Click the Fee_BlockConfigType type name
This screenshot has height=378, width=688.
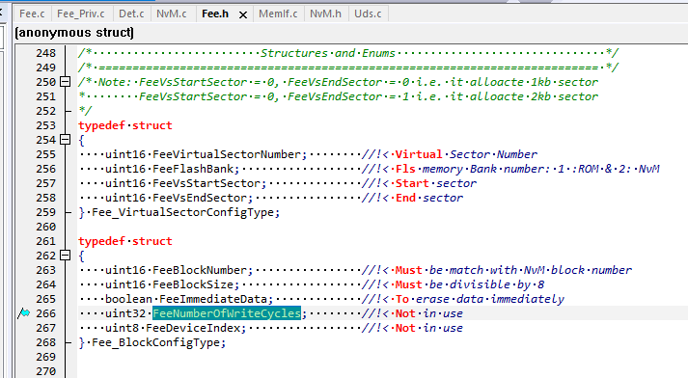click(x=155, y=342)
